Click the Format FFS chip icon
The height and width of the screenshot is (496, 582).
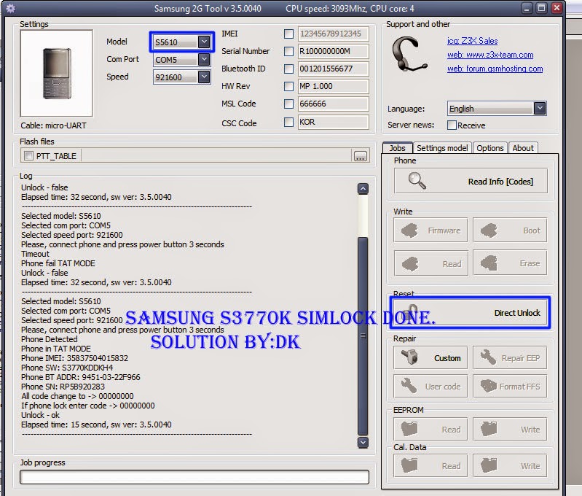click(x=489, y=386)
